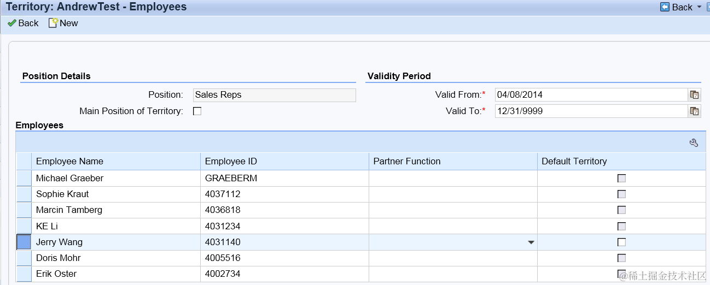Open table personalization wrench icon
Image resolution: width=710 pixels, height=285 pixels.
[x=694, y=143]
